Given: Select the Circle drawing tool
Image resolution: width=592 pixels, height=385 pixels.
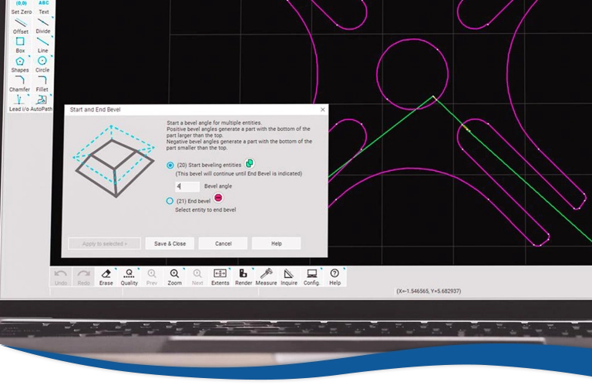Looking at the screenshot, I should click(42, 63).
